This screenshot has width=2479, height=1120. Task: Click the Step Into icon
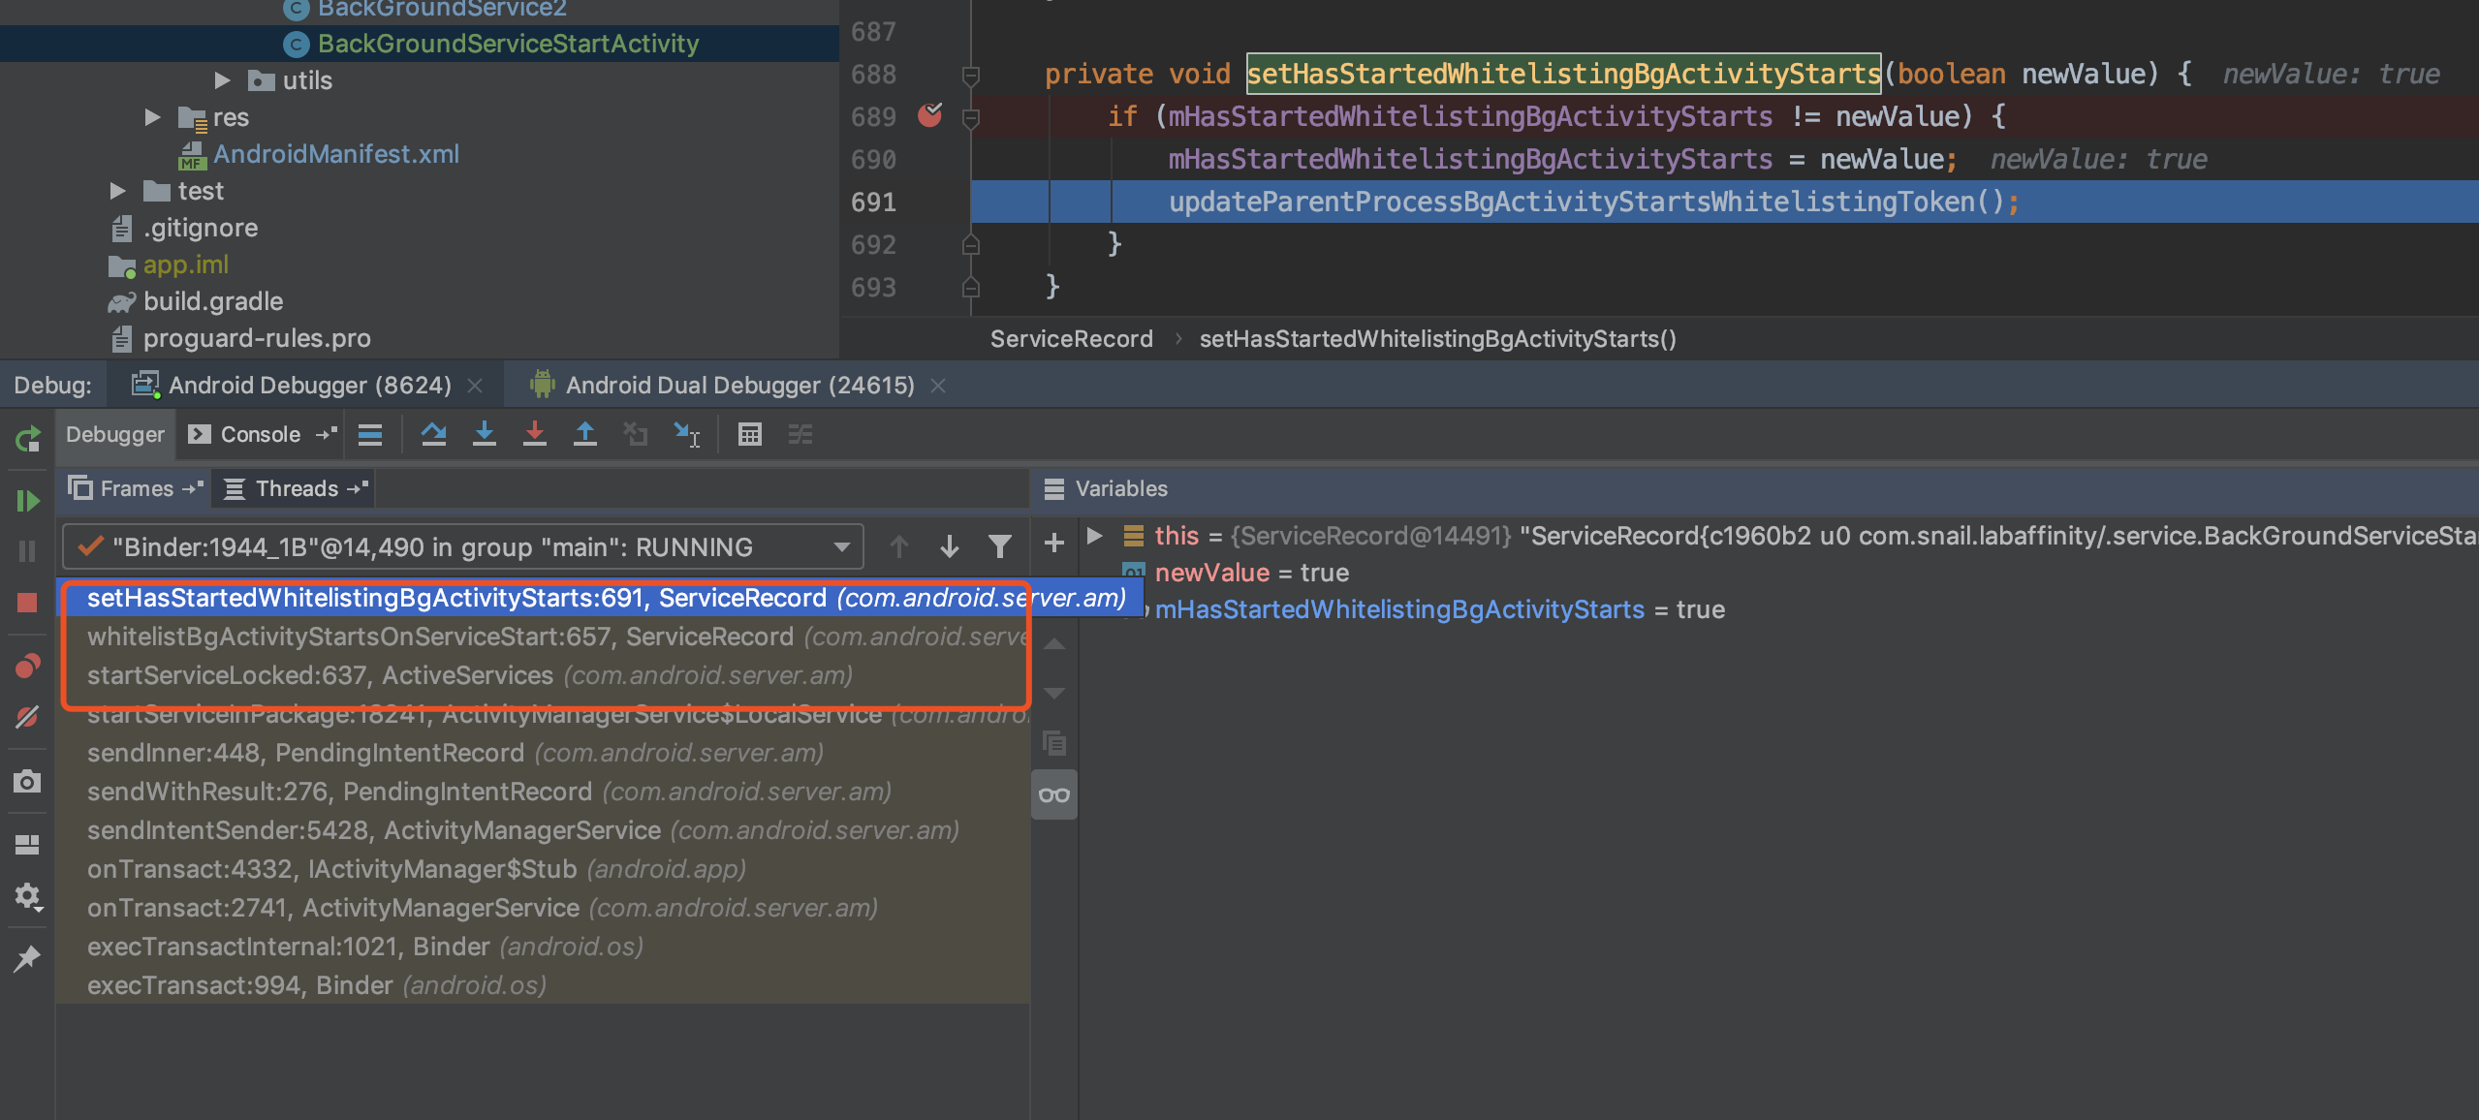point(484,434)
